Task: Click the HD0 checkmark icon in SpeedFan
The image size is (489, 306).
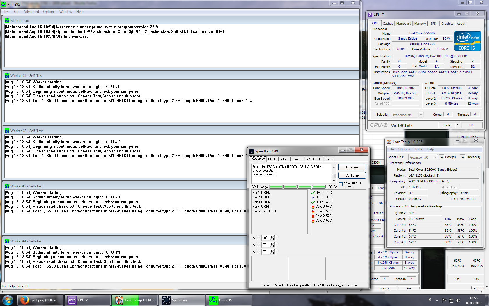Action: [313, 202]
